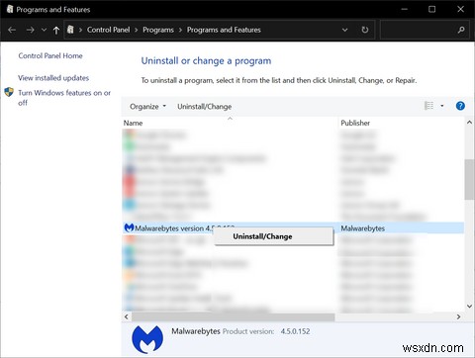475x358 pixels.
Task: Click the horizontal scrollbar thumb
Action: point(234,316)
